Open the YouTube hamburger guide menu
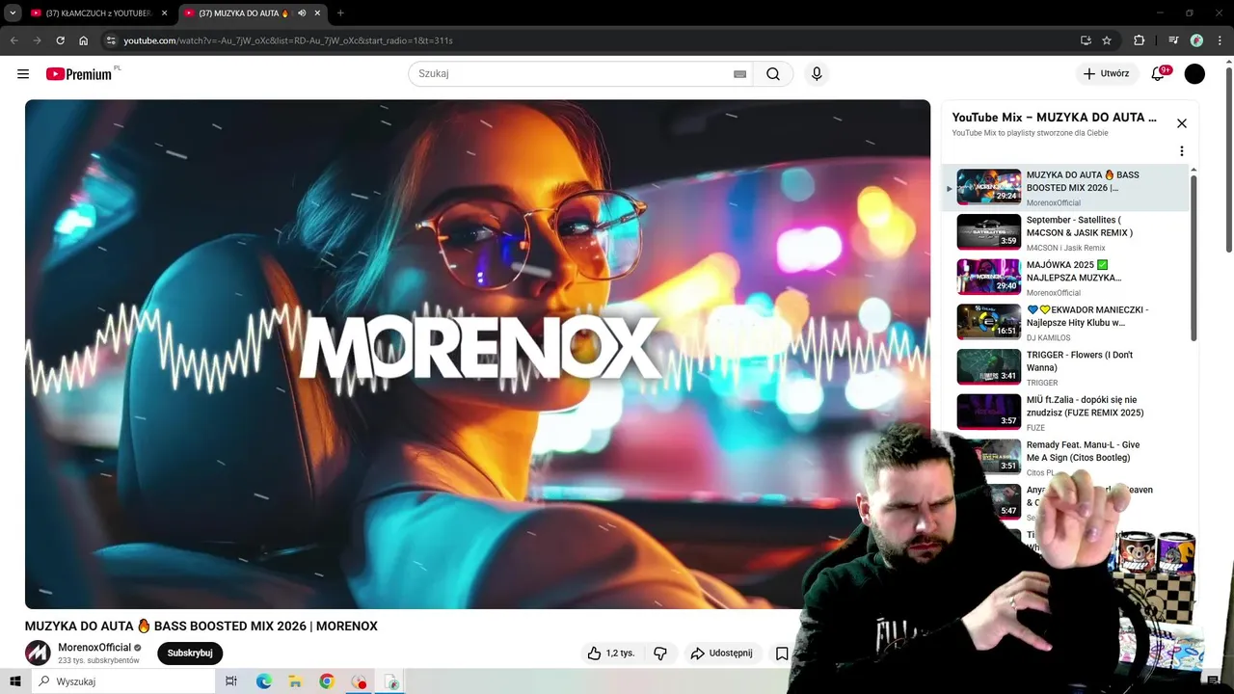Screen dimensions: 1234x694 click(x=23, y=74)
